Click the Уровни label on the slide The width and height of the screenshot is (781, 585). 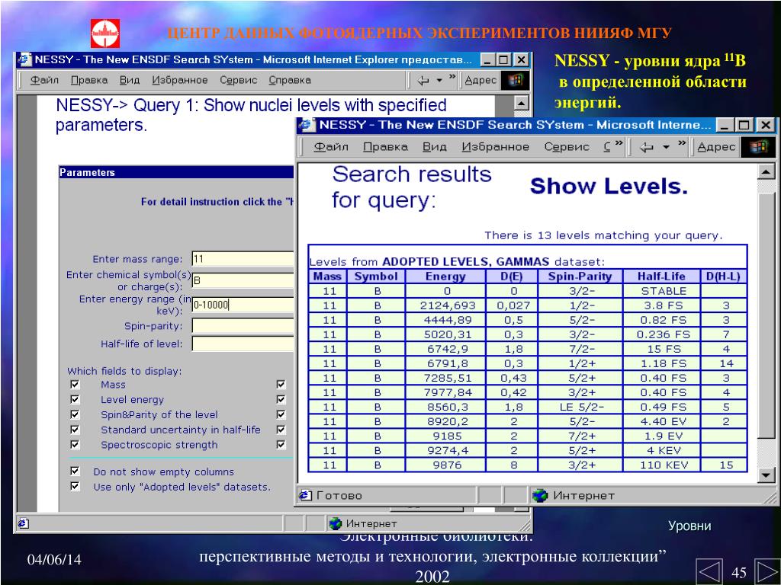(689, 526)
